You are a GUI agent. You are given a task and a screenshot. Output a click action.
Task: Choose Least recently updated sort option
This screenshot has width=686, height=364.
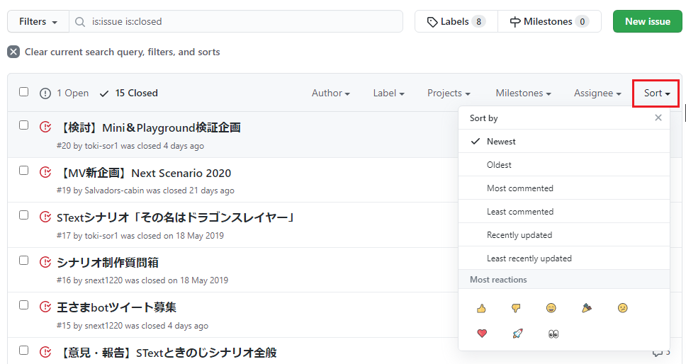pos(564,258)
